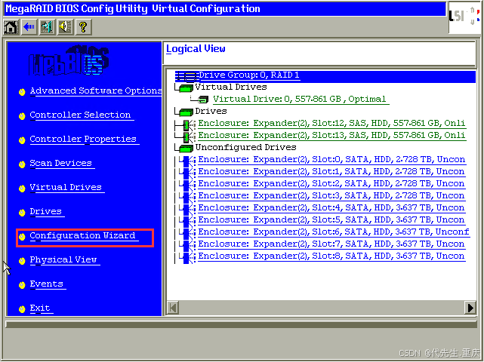The image size is (484, 362).
Task: Open Controller Selection
Action: tap(80, 115)
